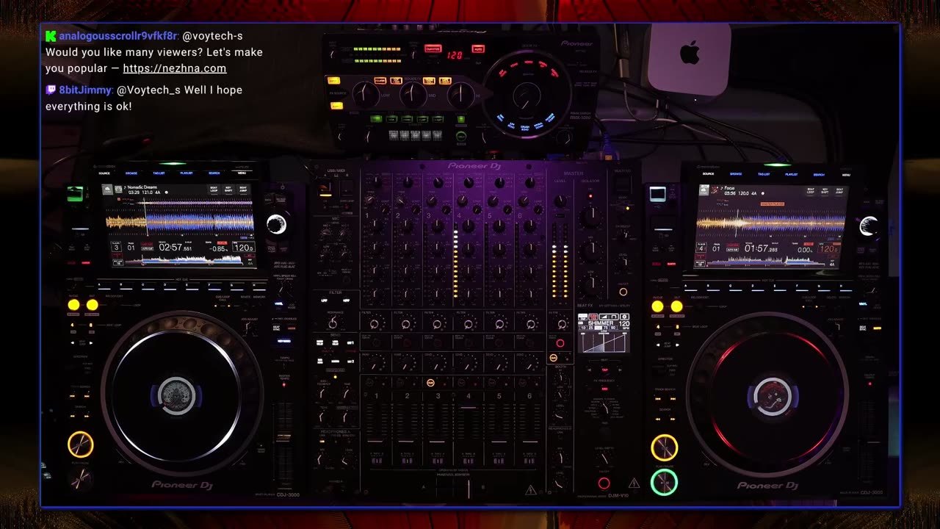Toggle the red QUANTIZE button on RMX-1000
This screenshot has height=529, width=940.
click(x=433, y=49)
